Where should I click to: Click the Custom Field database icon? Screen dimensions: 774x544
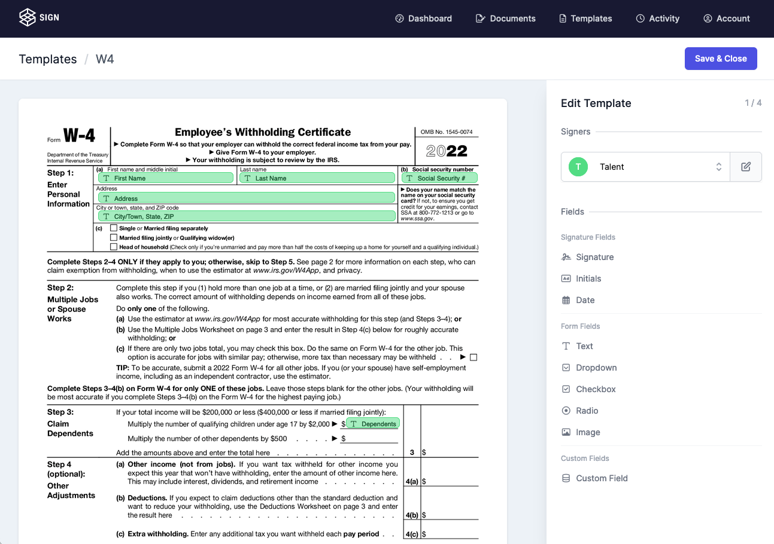coord(566,478)
